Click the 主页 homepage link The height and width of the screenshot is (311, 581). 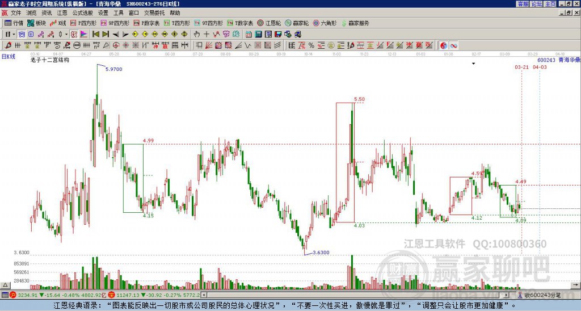[550, 4]
